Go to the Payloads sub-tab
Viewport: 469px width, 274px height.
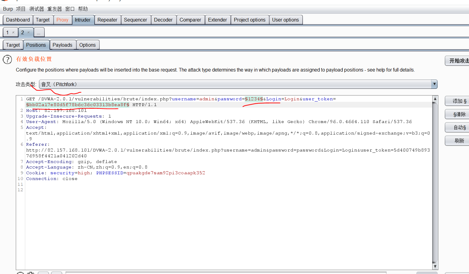coord(62,45)
